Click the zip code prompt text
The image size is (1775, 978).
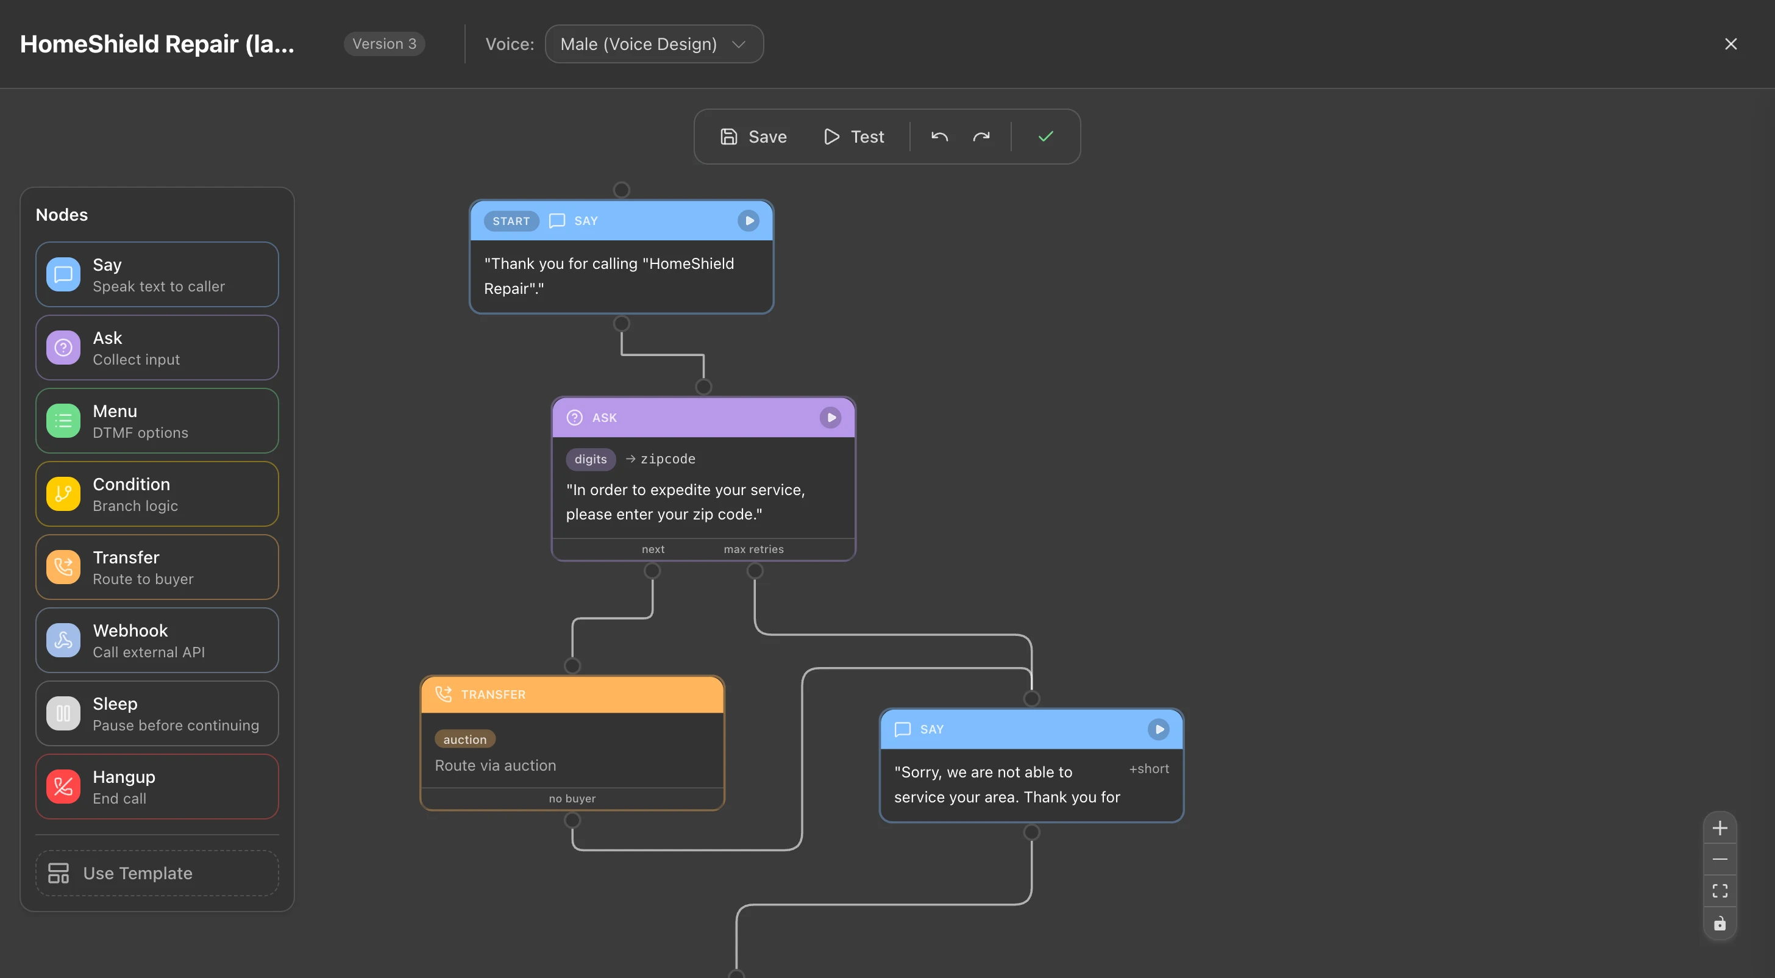coord(686,502)
